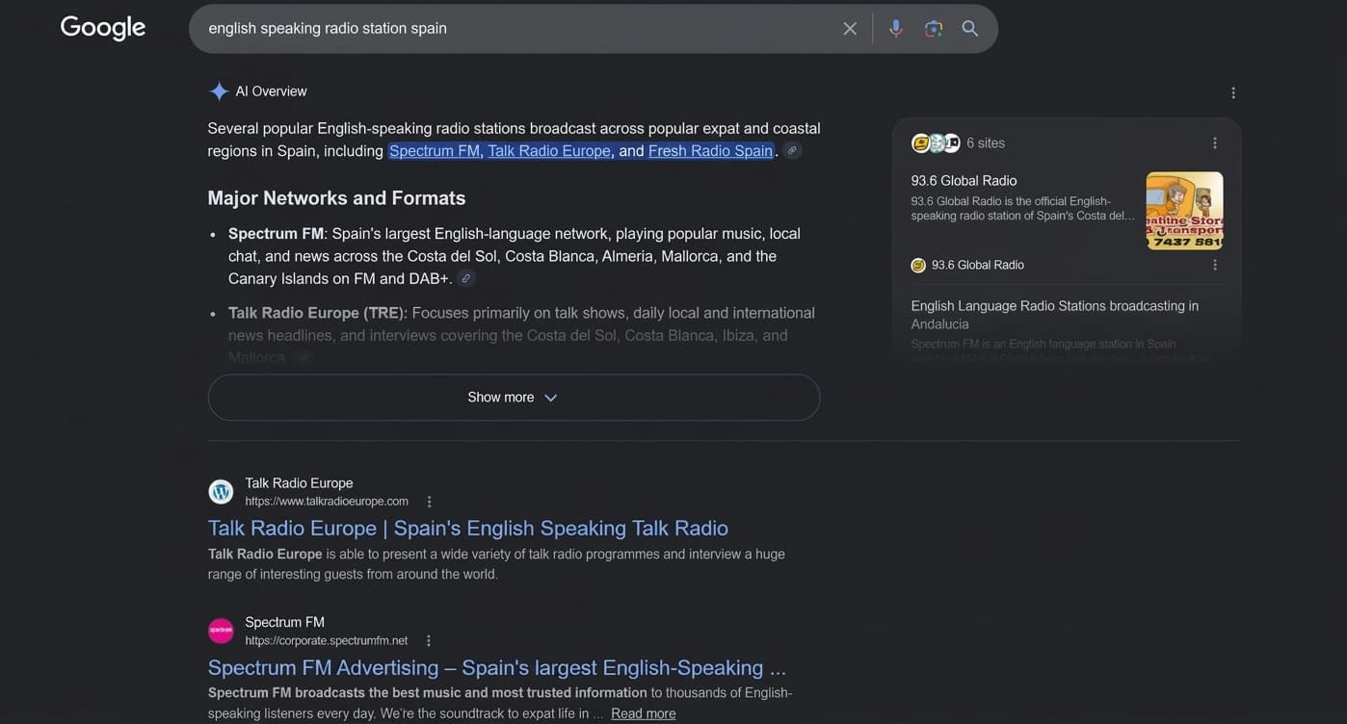Open the Spectrum FM highlighted link
The width and height of the screenshot is (1347, 724).
point(435,150)
